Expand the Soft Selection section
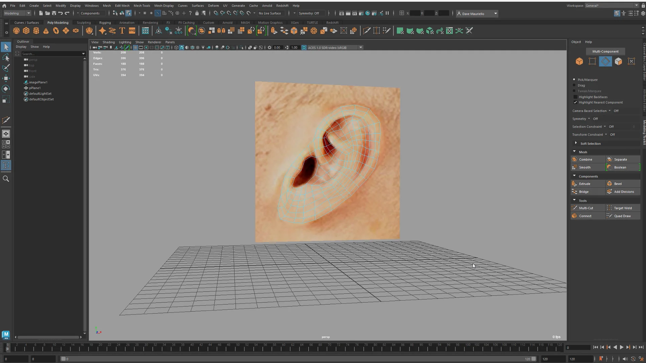This screenshot has height=363, width=646. pos(577,143)
